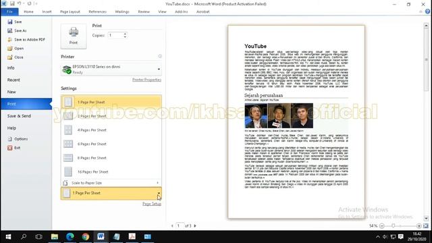The height and width of the screenshot is (243, 432).
Task: Switch to the Insert tab
Action: coord(47,11)
